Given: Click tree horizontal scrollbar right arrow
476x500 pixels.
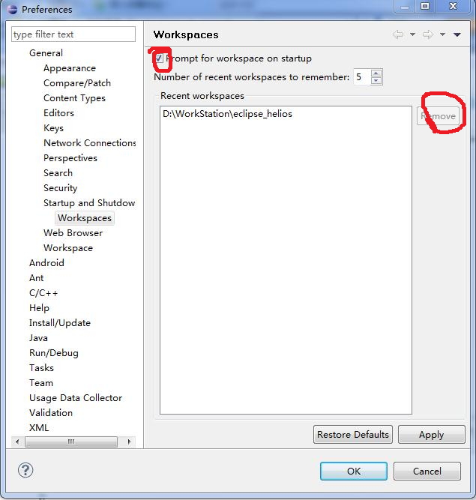Looking at the screenshot, I should tap(129, 442).
